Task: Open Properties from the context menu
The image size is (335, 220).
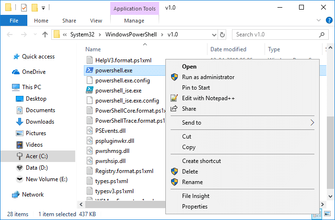Action: pos(243,207)
